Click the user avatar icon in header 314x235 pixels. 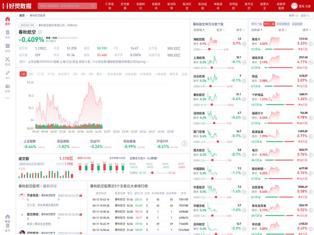294,6
